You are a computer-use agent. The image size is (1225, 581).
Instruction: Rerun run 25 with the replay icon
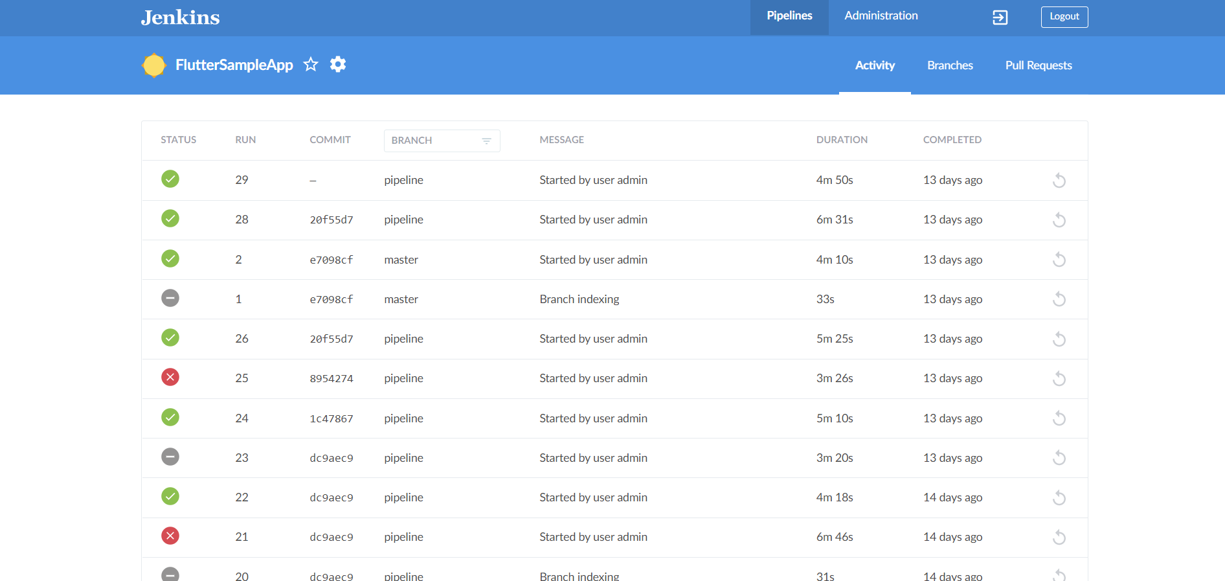[x=1059, y=378]
